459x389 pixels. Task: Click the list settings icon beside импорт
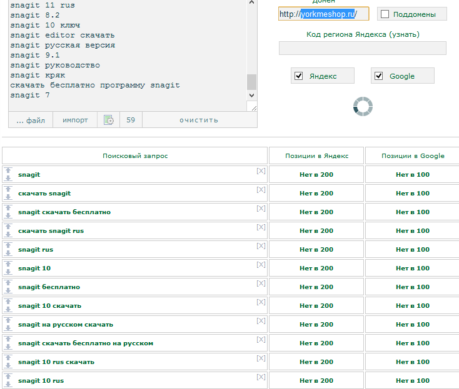point(109,120)
